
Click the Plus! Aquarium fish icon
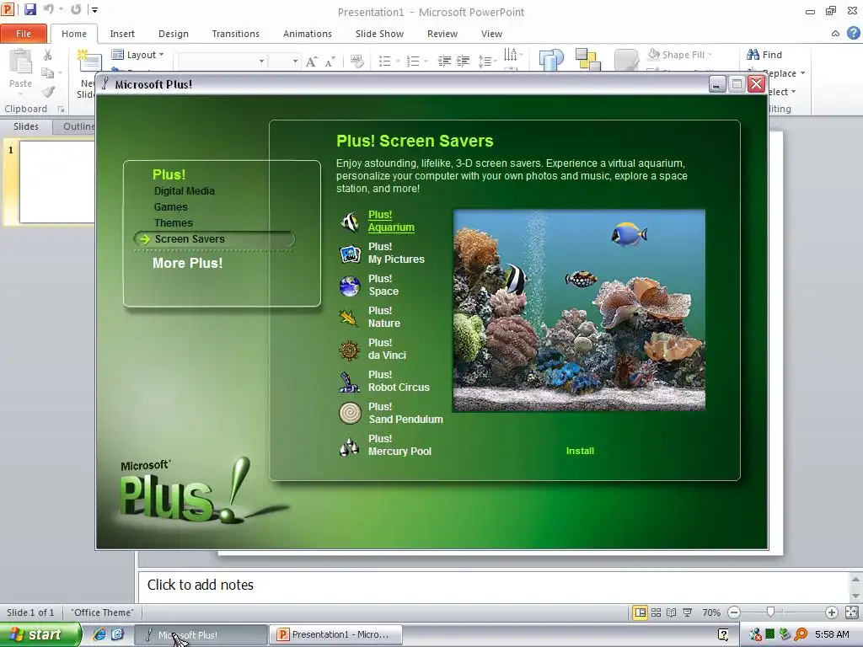350,222
